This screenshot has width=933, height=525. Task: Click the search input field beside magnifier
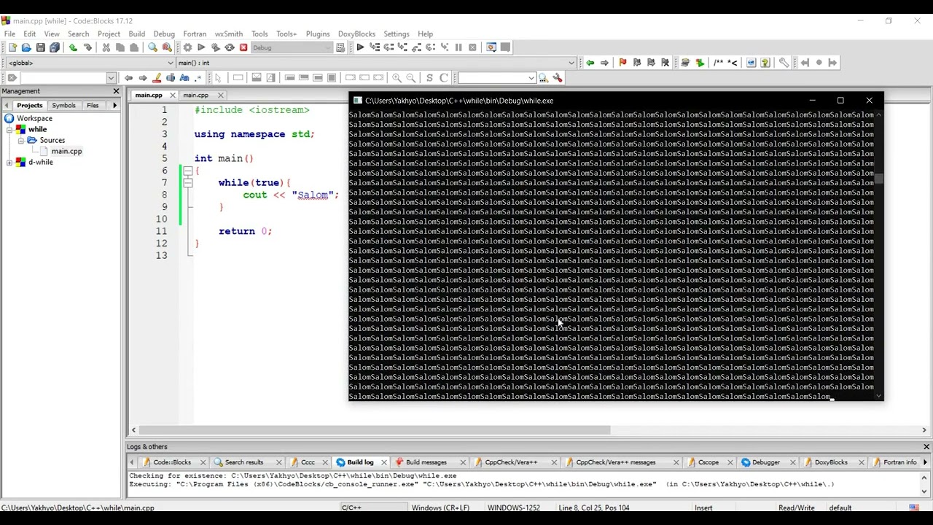point(496,78)
